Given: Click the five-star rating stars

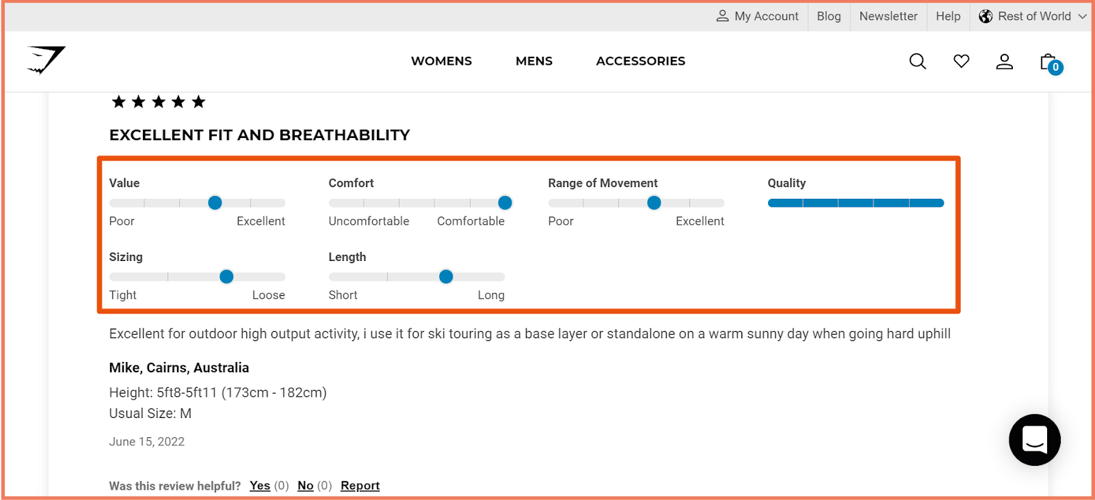Looking at the screenshot, I should click(x=159, y=102).
